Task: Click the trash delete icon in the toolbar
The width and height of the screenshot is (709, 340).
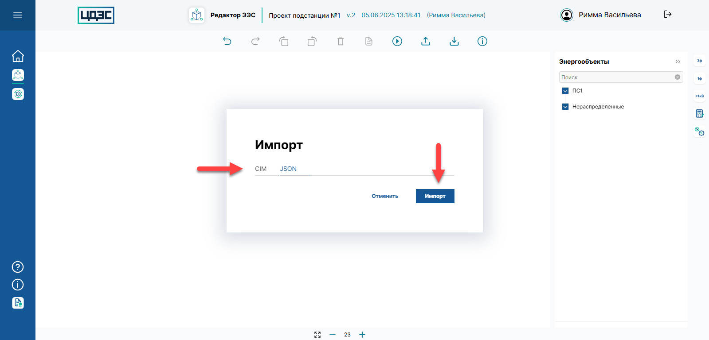Action: [341, 41]
